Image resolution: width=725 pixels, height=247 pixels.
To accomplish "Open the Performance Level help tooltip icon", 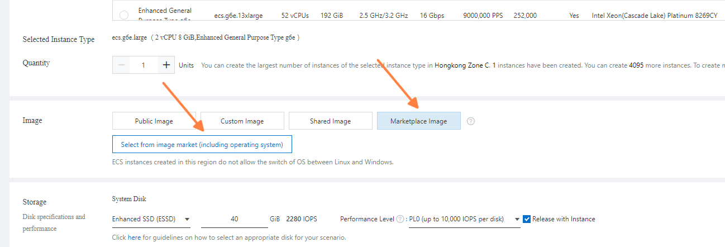I will coord(400,219).
